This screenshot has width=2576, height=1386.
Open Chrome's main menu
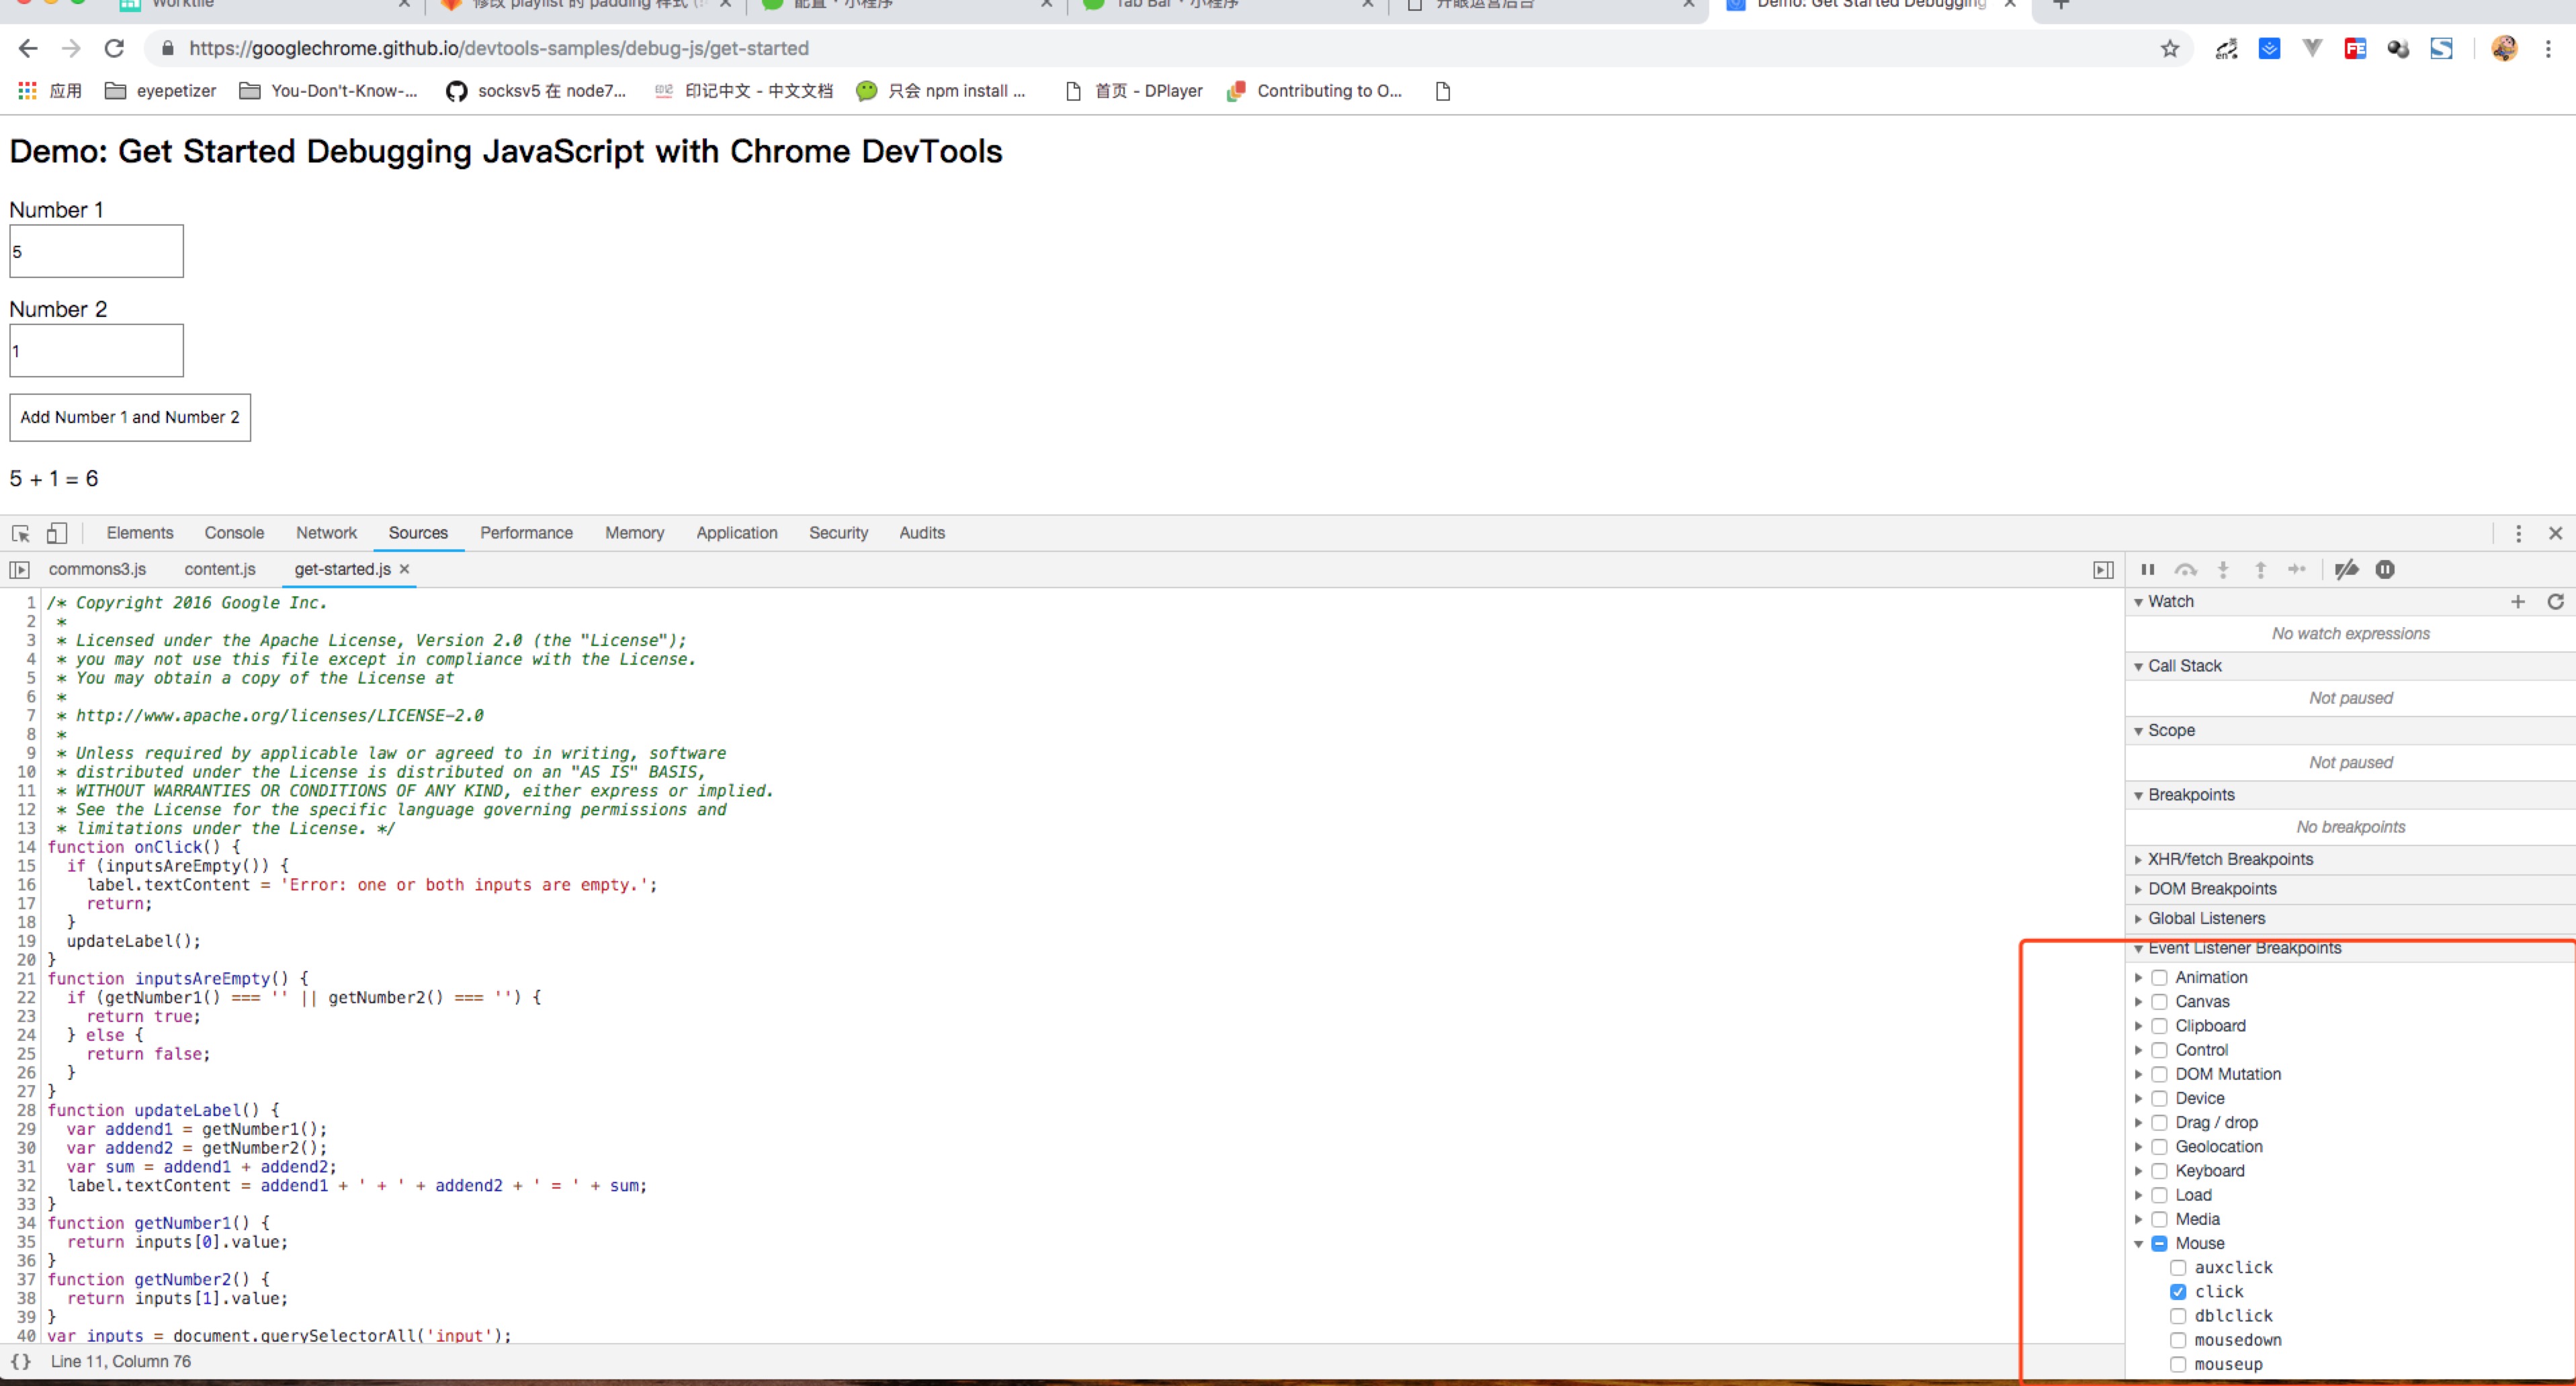click(2548, 48)
